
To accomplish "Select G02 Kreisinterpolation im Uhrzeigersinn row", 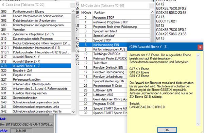I will (36, 20).
